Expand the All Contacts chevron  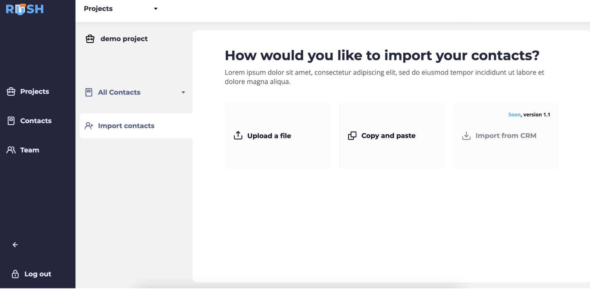(183, 92)
